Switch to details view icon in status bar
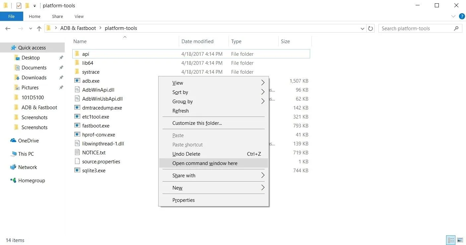The height and width of the screenshot is (245, 466). pyautogui.click(x=451, y=240)
